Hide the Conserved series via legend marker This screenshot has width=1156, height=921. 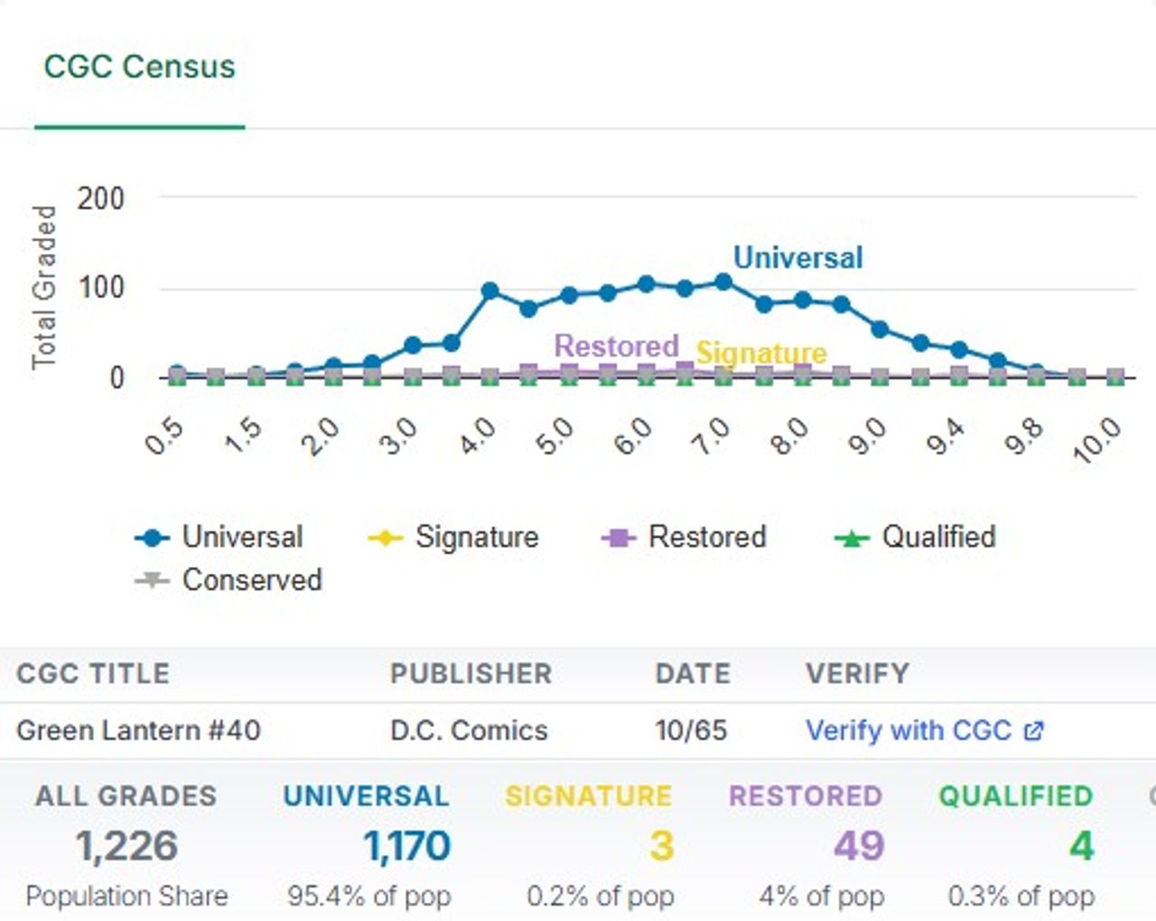pyautogui.click(x=152, y=580)
